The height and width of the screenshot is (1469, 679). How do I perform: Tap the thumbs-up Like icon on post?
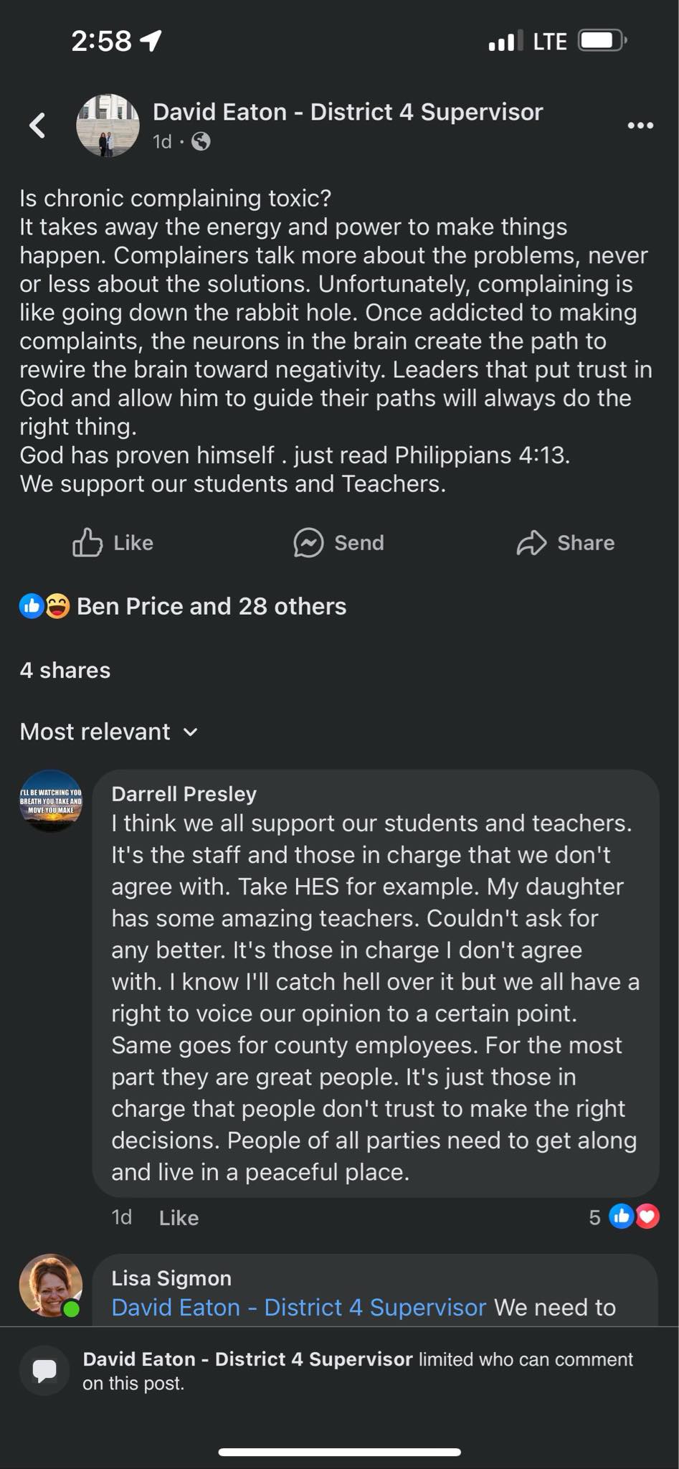point(87,543)
